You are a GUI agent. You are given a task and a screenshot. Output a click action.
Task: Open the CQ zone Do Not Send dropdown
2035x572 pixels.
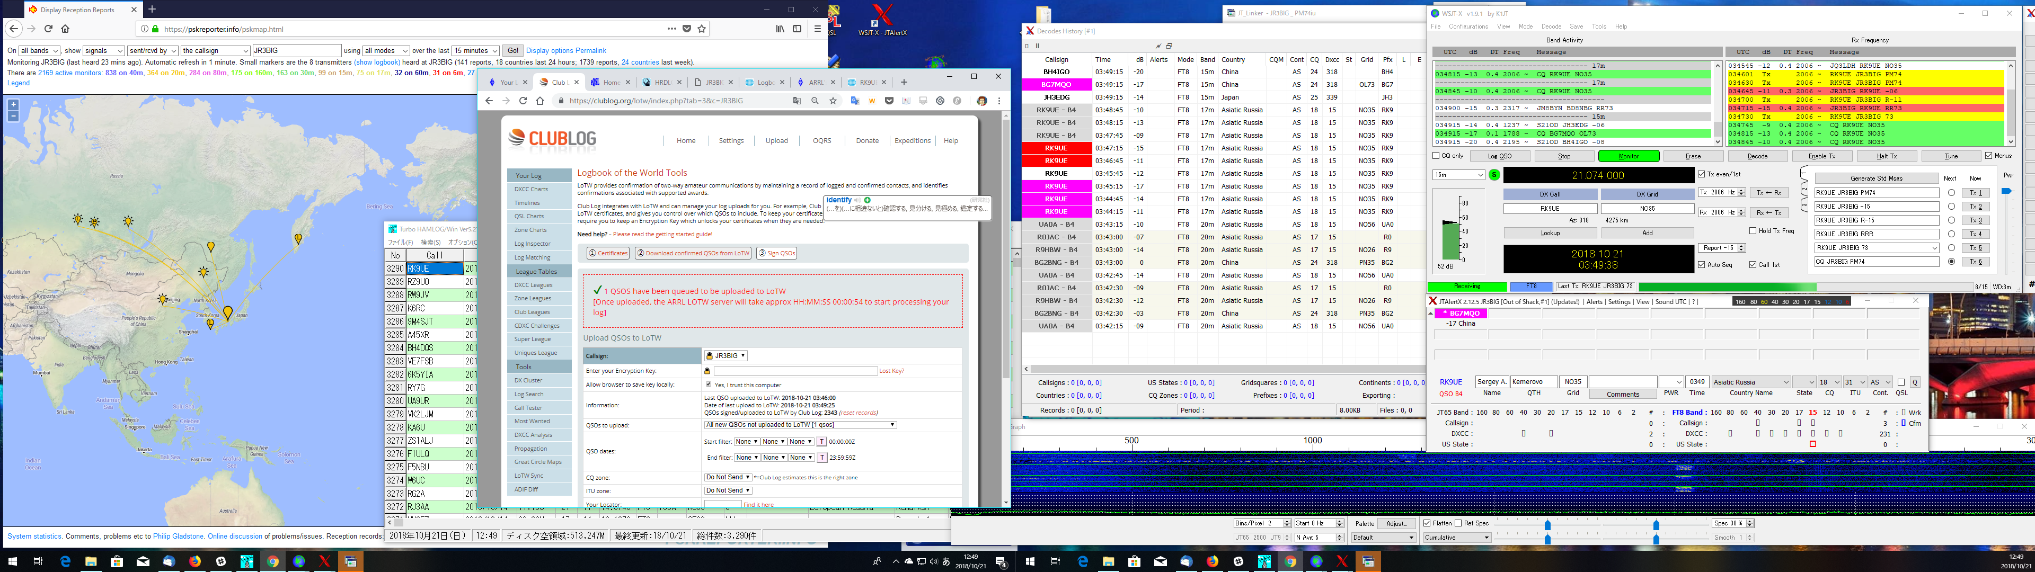click(x=728, y=477)
